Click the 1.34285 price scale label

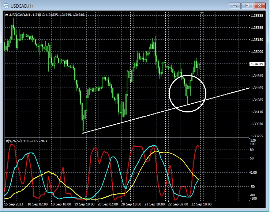click(x=257, y=100)
